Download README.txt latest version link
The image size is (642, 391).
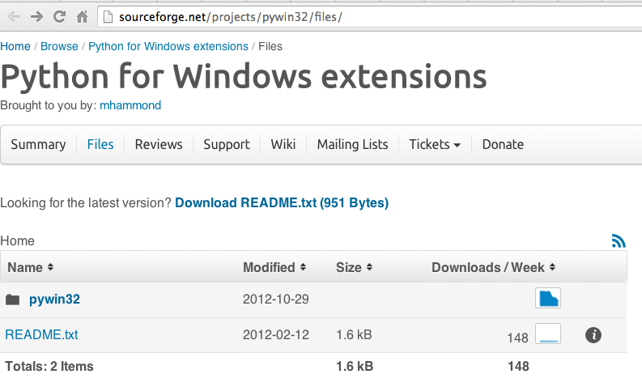point(282,203)
